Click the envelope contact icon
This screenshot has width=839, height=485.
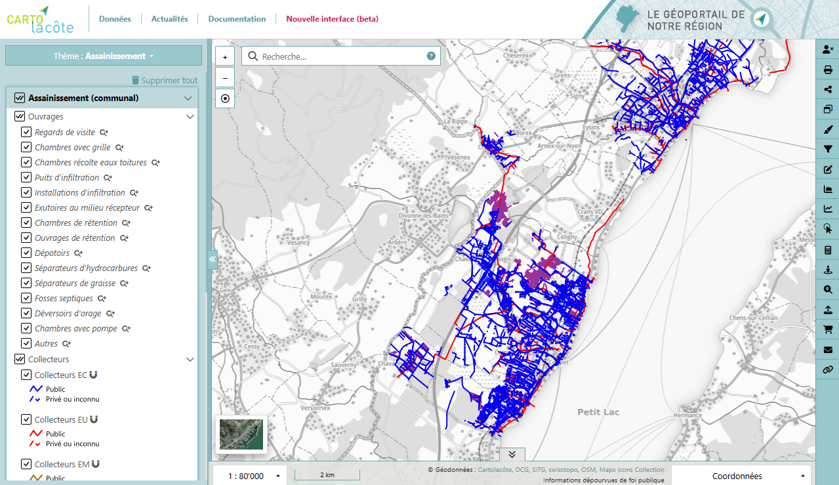tap(828, 350)
